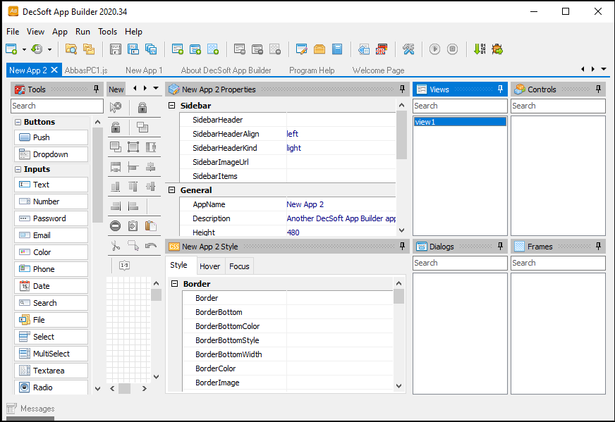
Task: Click the green arrow build icon
Action: 480,49
